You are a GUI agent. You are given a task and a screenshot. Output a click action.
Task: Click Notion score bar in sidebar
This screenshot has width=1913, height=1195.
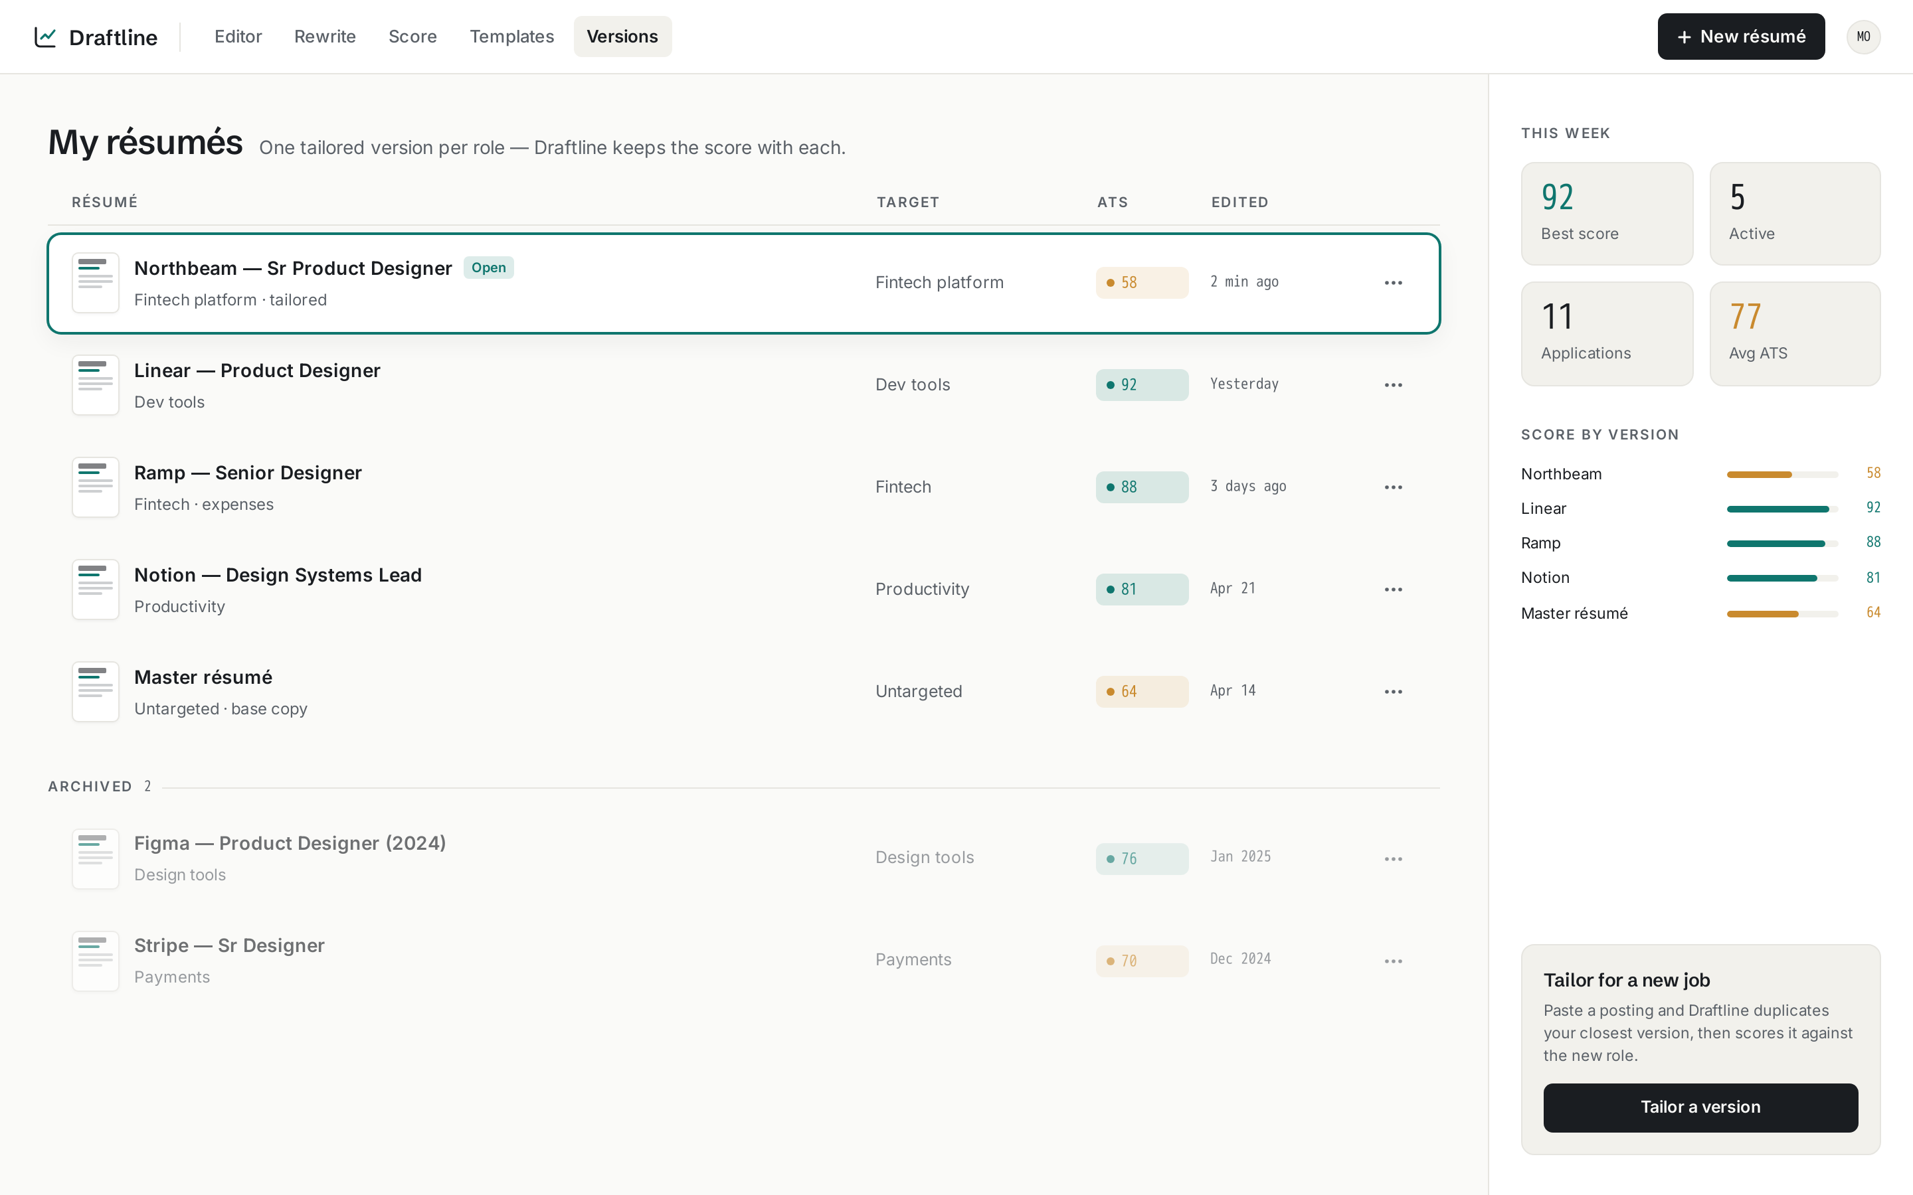(1781, 578)
